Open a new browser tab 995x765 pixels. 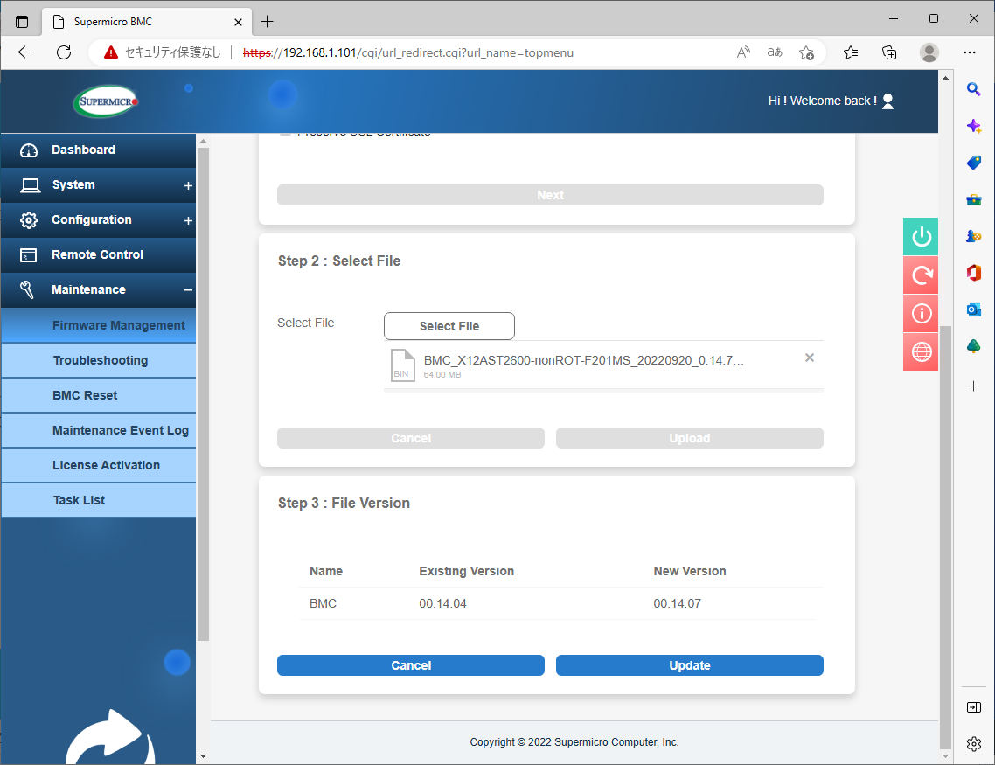coord(268,22)
